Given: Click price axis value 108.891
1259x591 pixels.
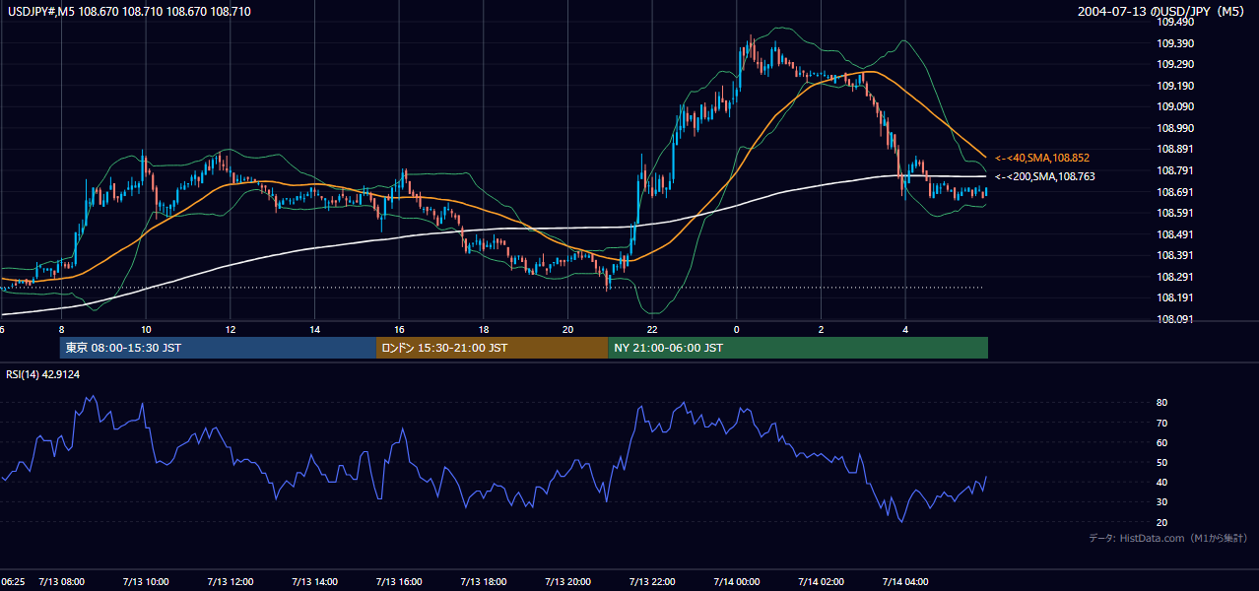Looking at the screenshot, I should (1174, 150).
